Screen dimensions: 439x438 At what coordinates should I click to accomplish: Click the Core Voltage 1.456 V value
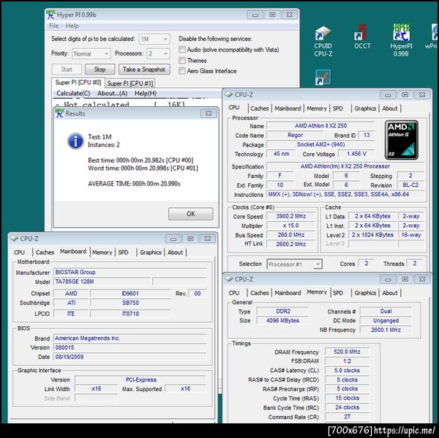tap(356, 154)
